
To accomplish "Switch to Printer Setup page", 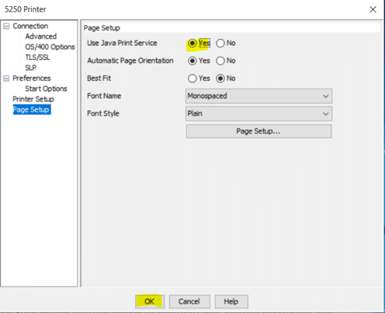I will point(33,99).
